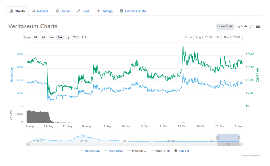Click the $20.00 price axis label

tap(250, 54)
